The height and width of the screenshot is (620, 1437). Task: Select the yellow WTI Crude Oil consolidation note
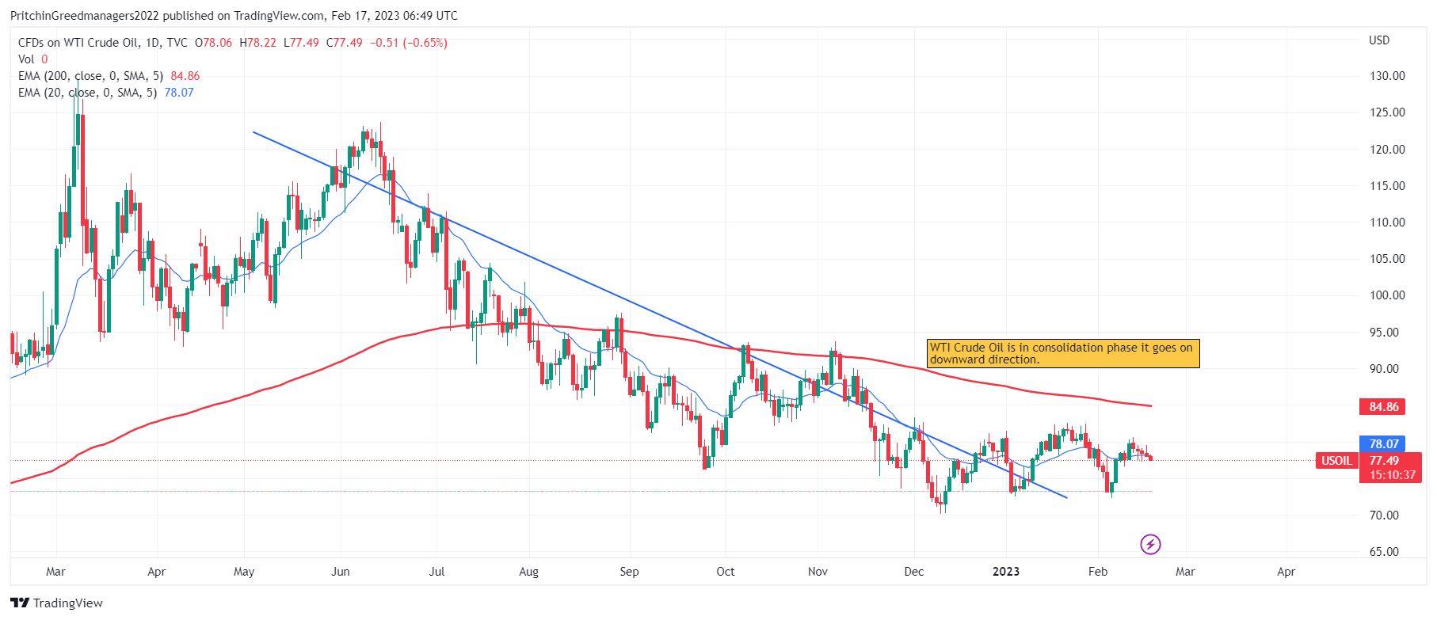coord(1063,353)
